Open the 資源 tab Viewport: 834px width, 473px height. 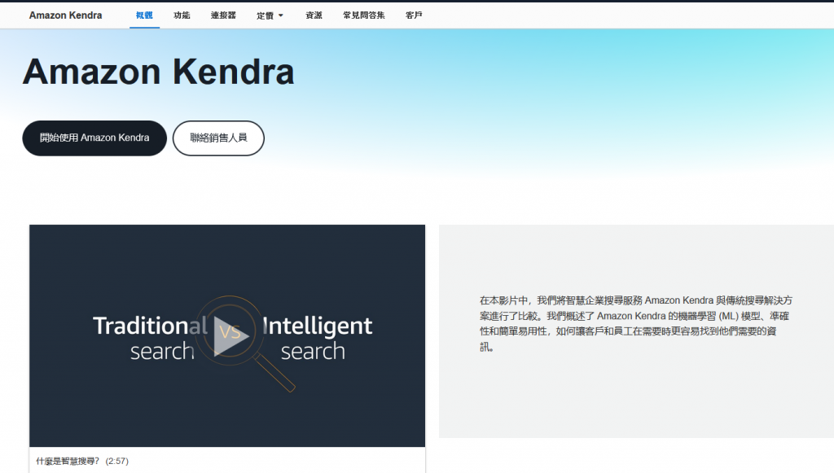click(314, 15)
